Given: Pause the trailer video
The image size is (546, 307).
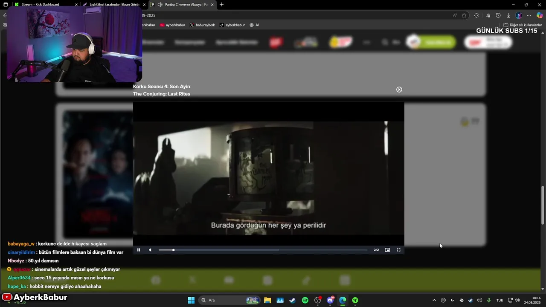Looking at the screenshot, I should (x=139, y=250).
